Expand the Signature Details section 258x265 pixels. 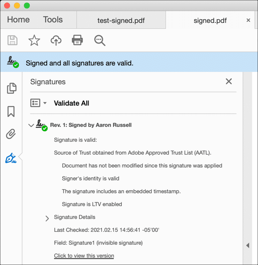click(x=47, y=218)
